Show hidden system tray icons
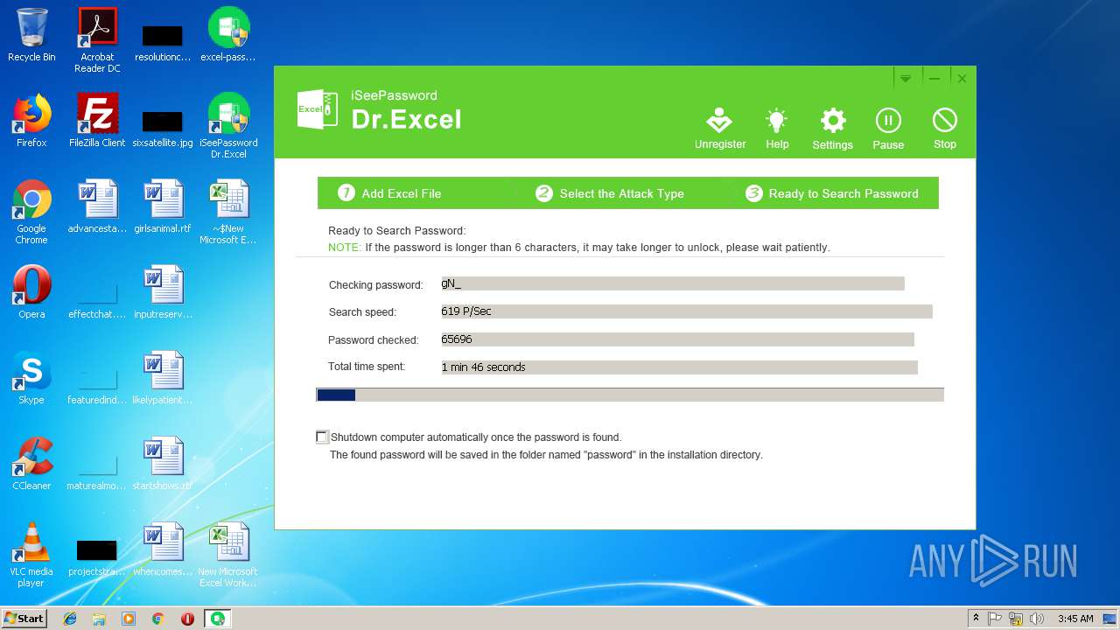The width and height of the screenshot is (1120, 630). pos(976,619)
